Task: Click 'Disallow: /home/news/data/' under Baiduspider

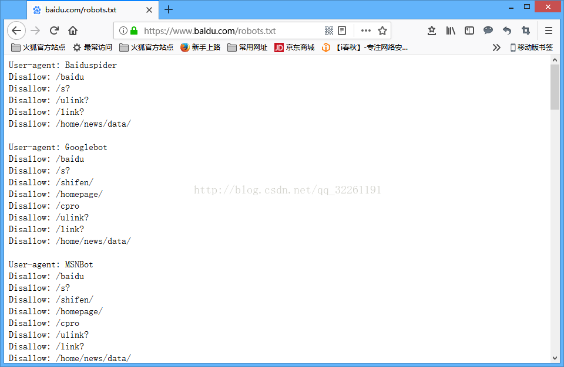Action: point(70,124)
